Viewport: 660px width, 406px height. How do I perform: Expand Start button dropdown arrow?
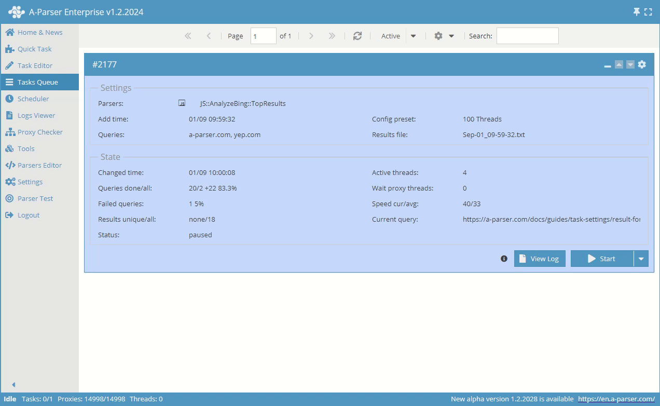point(641,259)
